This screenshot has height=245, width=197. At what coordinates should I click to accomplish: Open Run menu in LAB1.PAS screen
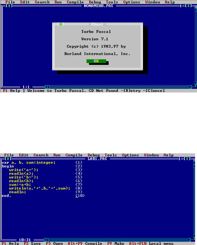click(x=57, y=155)
